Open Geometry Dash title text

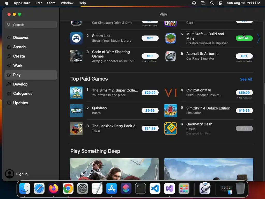[x=199, y=124]
